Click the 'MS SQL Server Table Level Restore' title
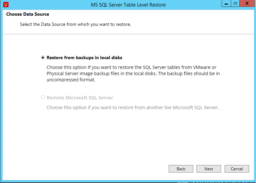This screenshot has height=183, width=256. 128,5
